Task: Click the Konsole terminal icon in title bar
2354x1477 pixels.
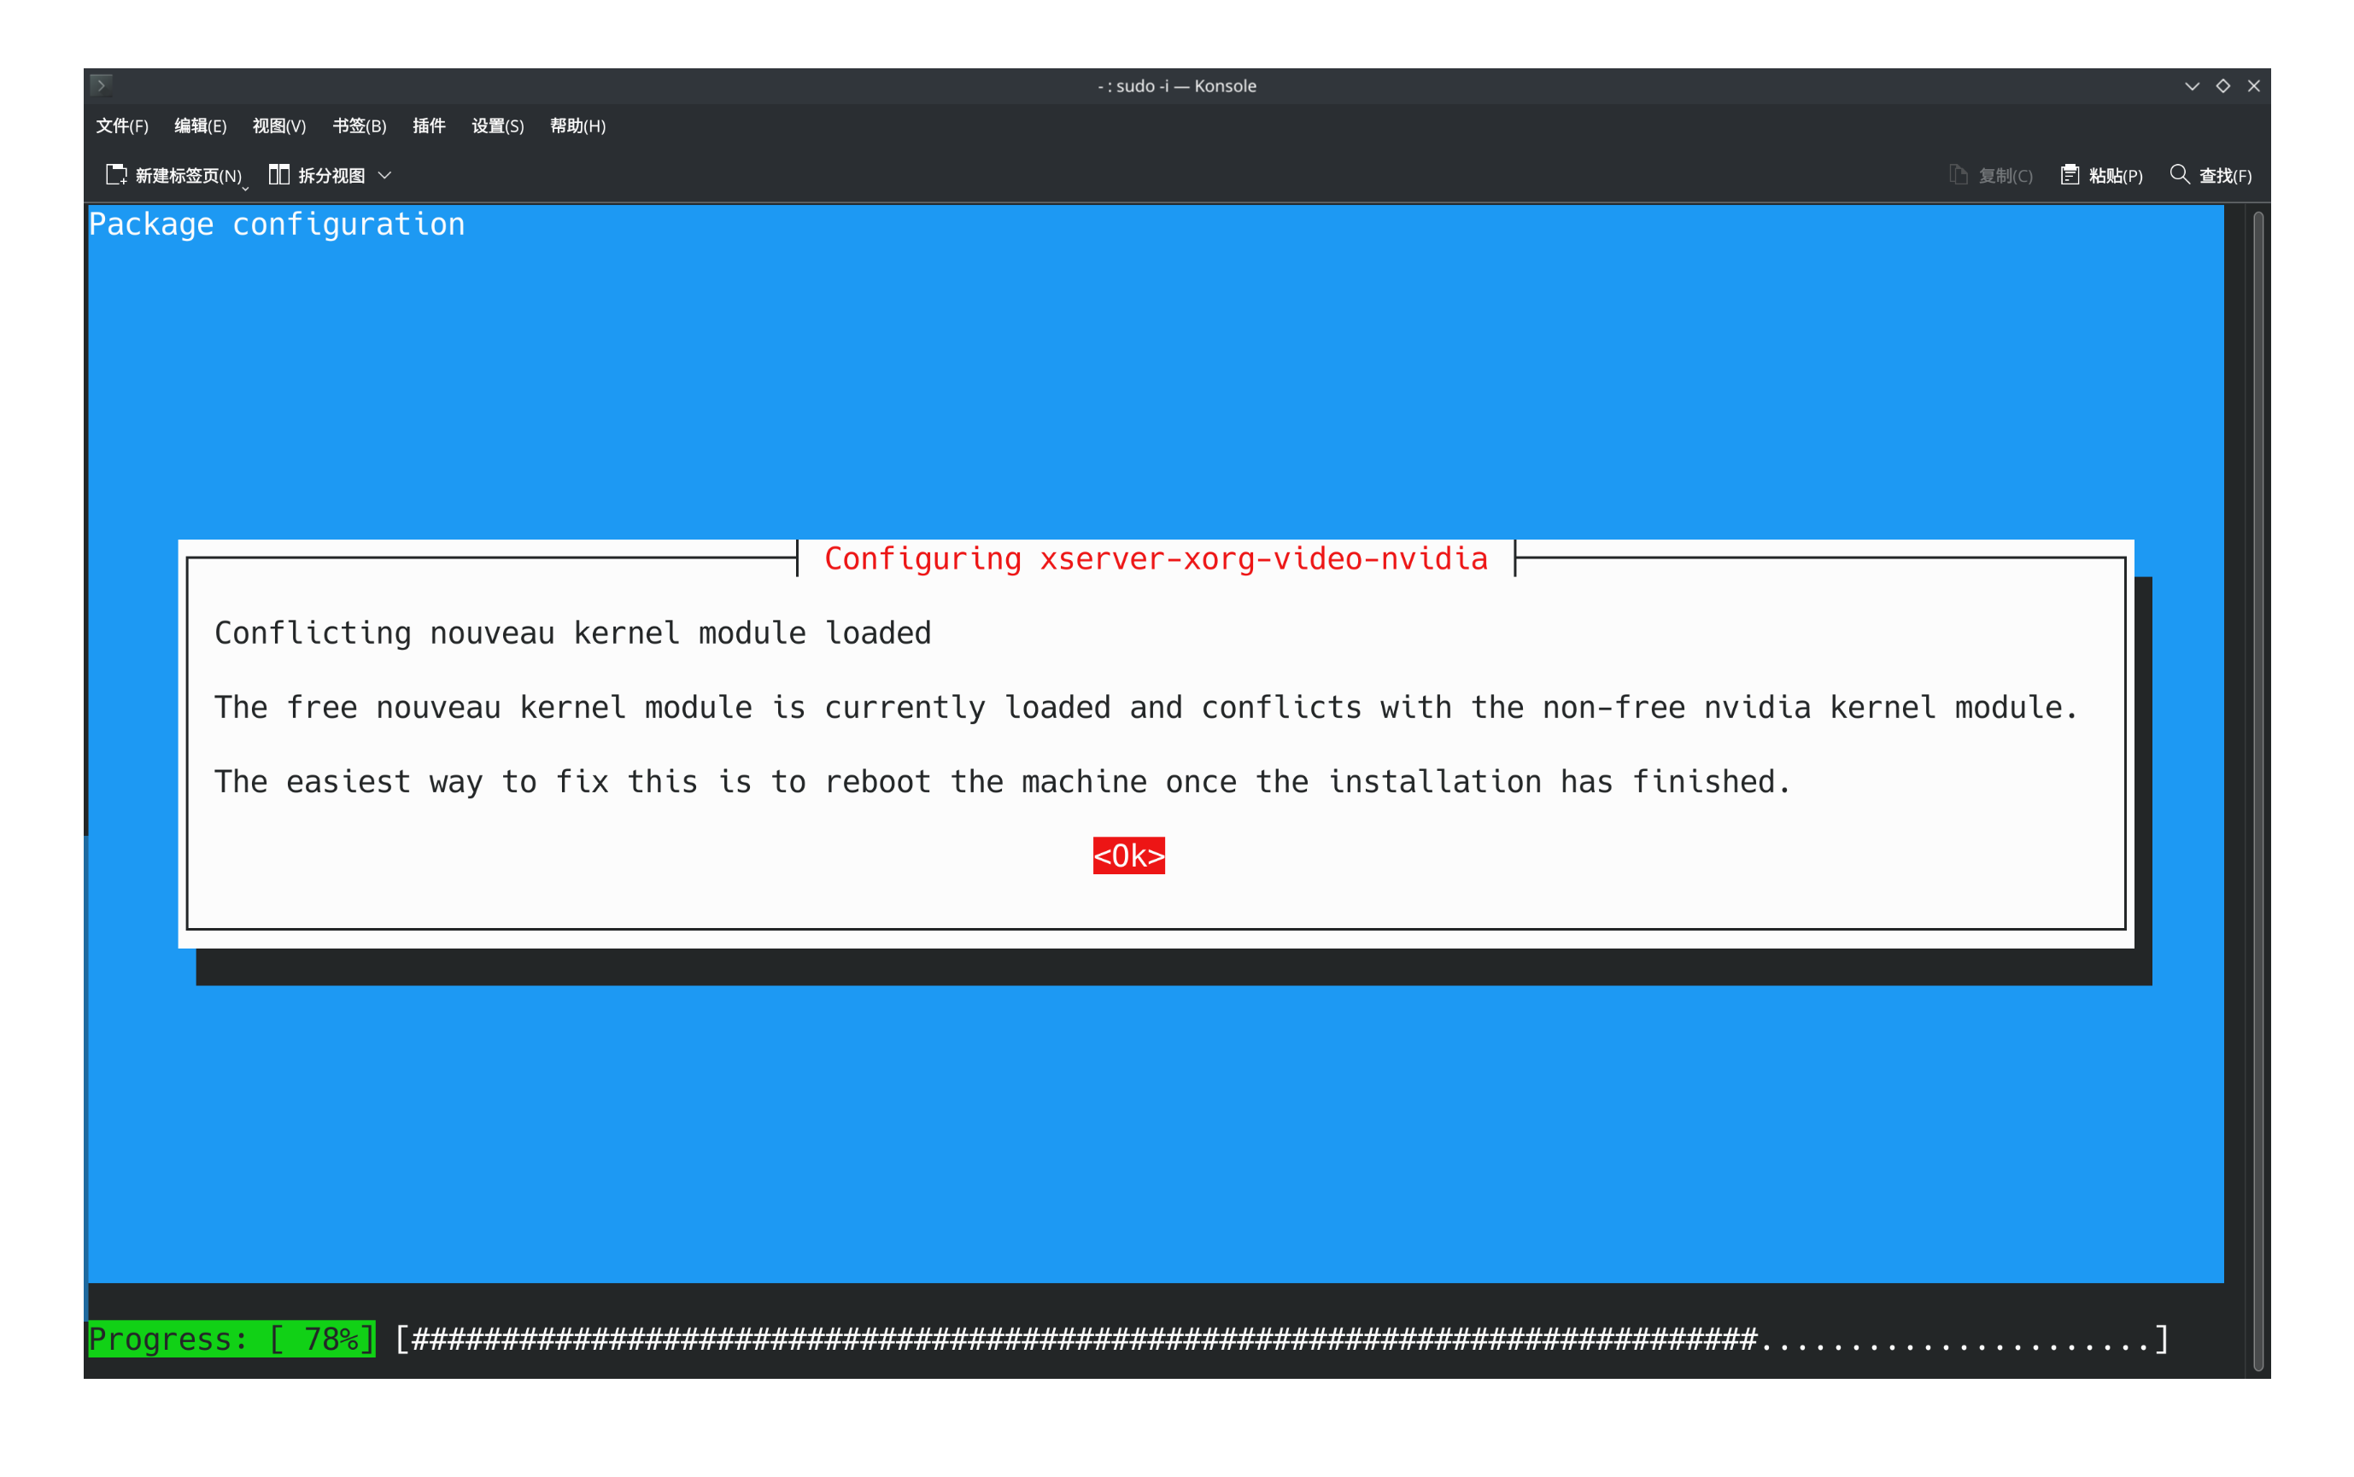Action: point(102,86)
